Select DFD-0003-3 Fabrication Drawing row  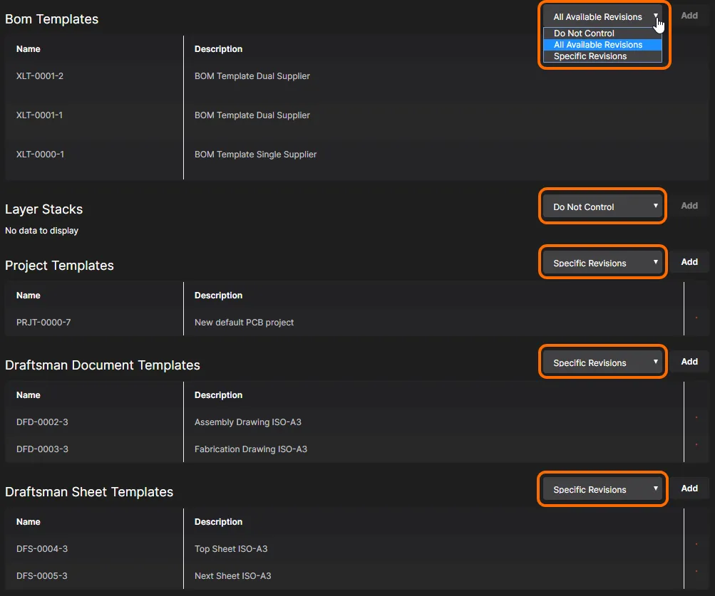[250, 449]
